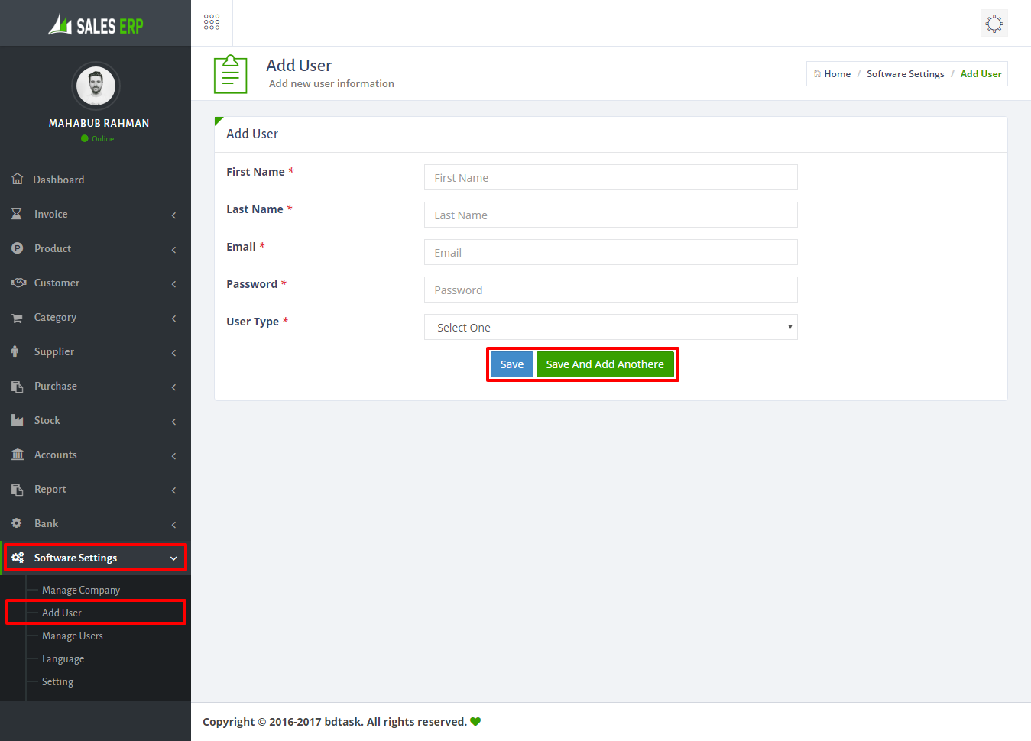The image size is (1031, 741).
Task: Expand the Purchase submenu arrow
Action: (x=173, y=387)
